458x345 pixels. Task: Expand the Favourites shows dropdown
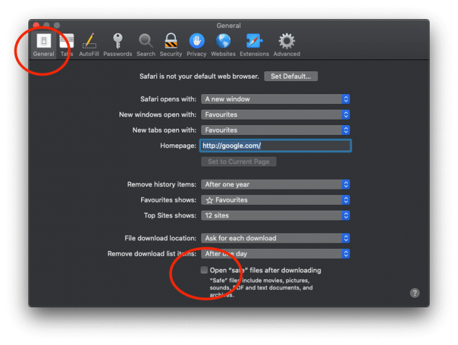point(275,200)
